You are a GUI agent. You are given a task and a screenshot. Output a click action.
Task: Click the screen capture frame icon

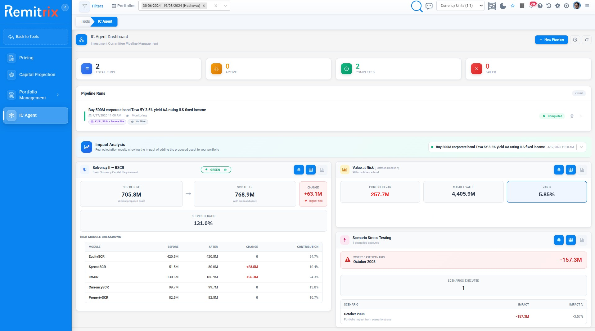point(492,6)
